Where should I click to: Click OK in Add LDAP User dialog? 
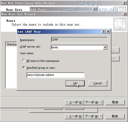[75, 83]
